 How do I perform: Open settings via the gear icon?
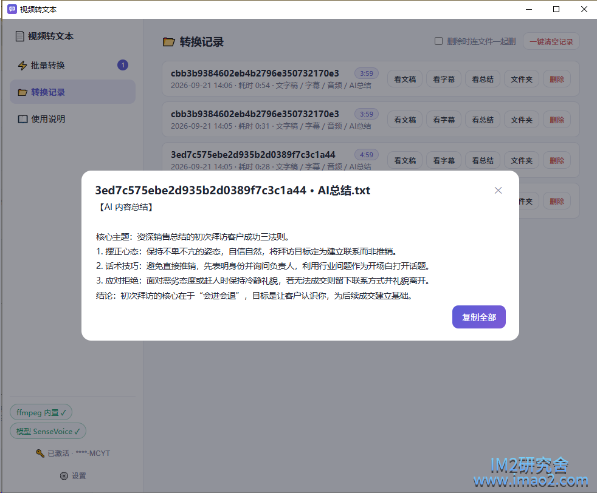(x=64, y=475)
